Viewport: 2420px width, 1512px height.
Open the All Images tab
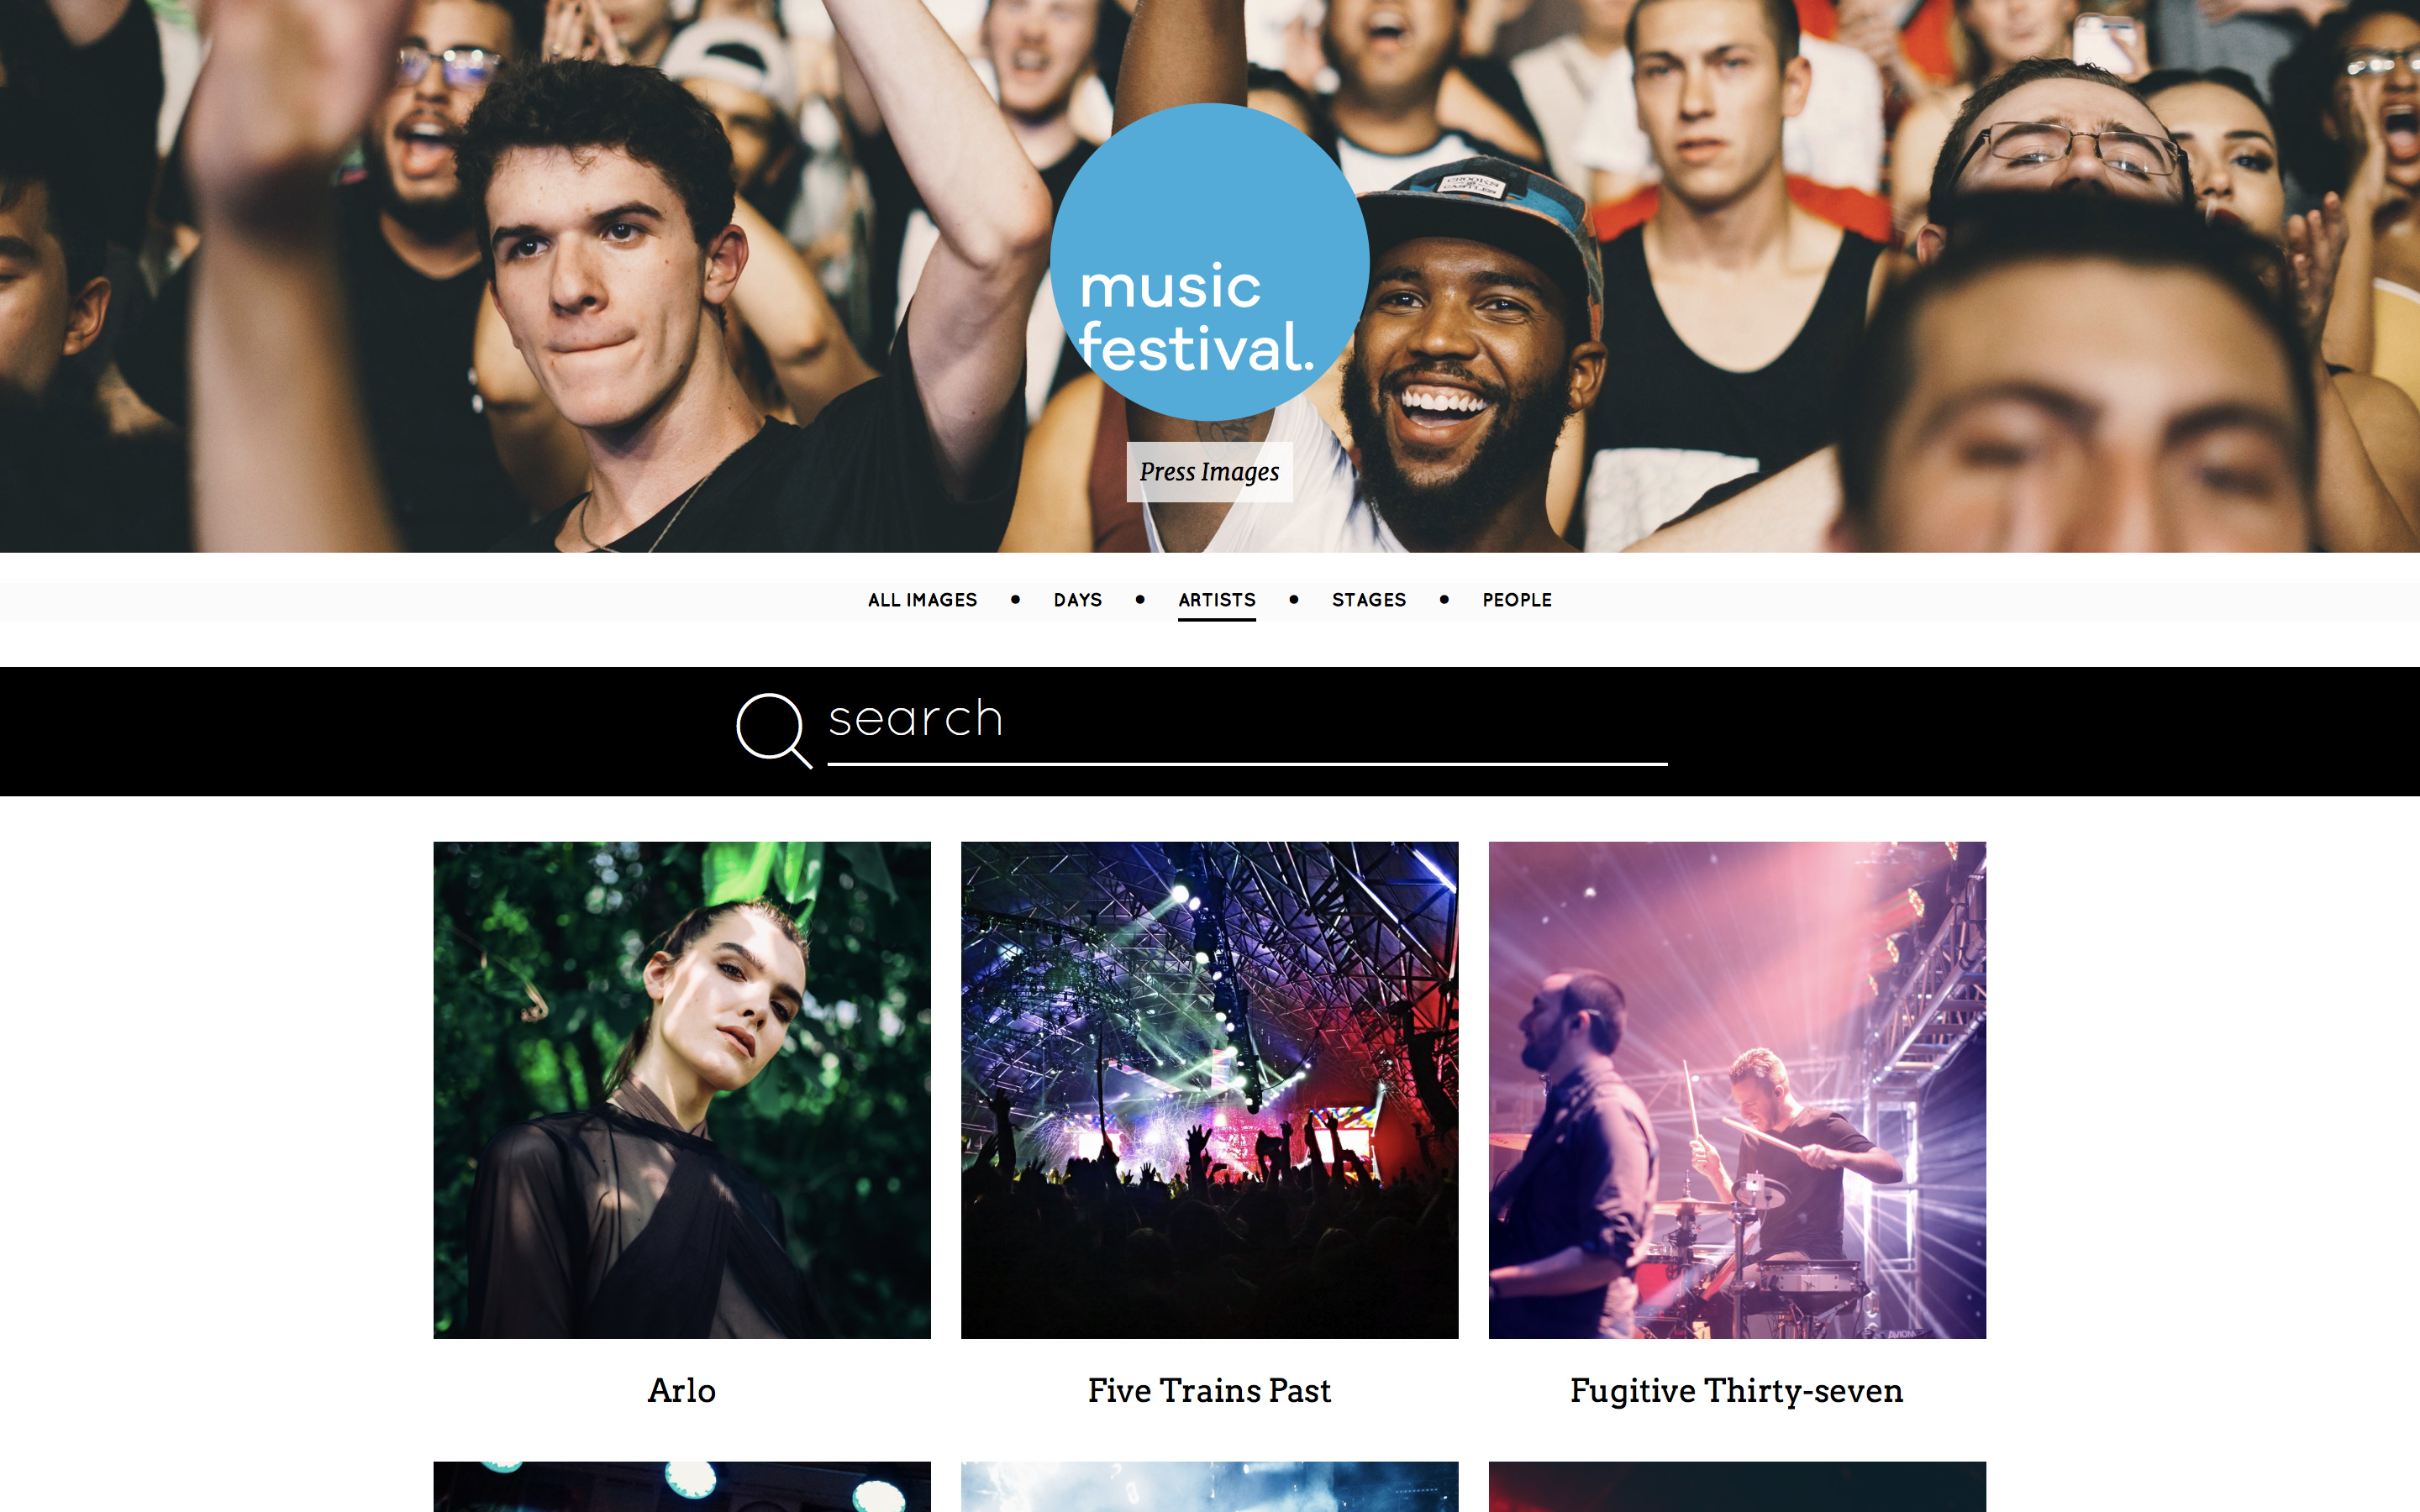(x=922, y=600)
